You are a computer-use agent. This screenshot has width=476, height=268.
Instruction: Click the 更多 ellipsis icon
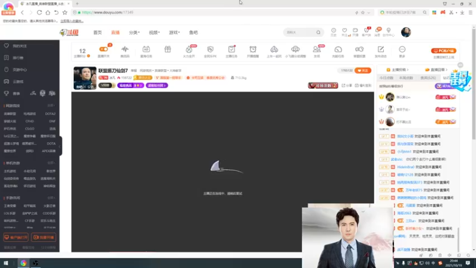click(402, 49)
